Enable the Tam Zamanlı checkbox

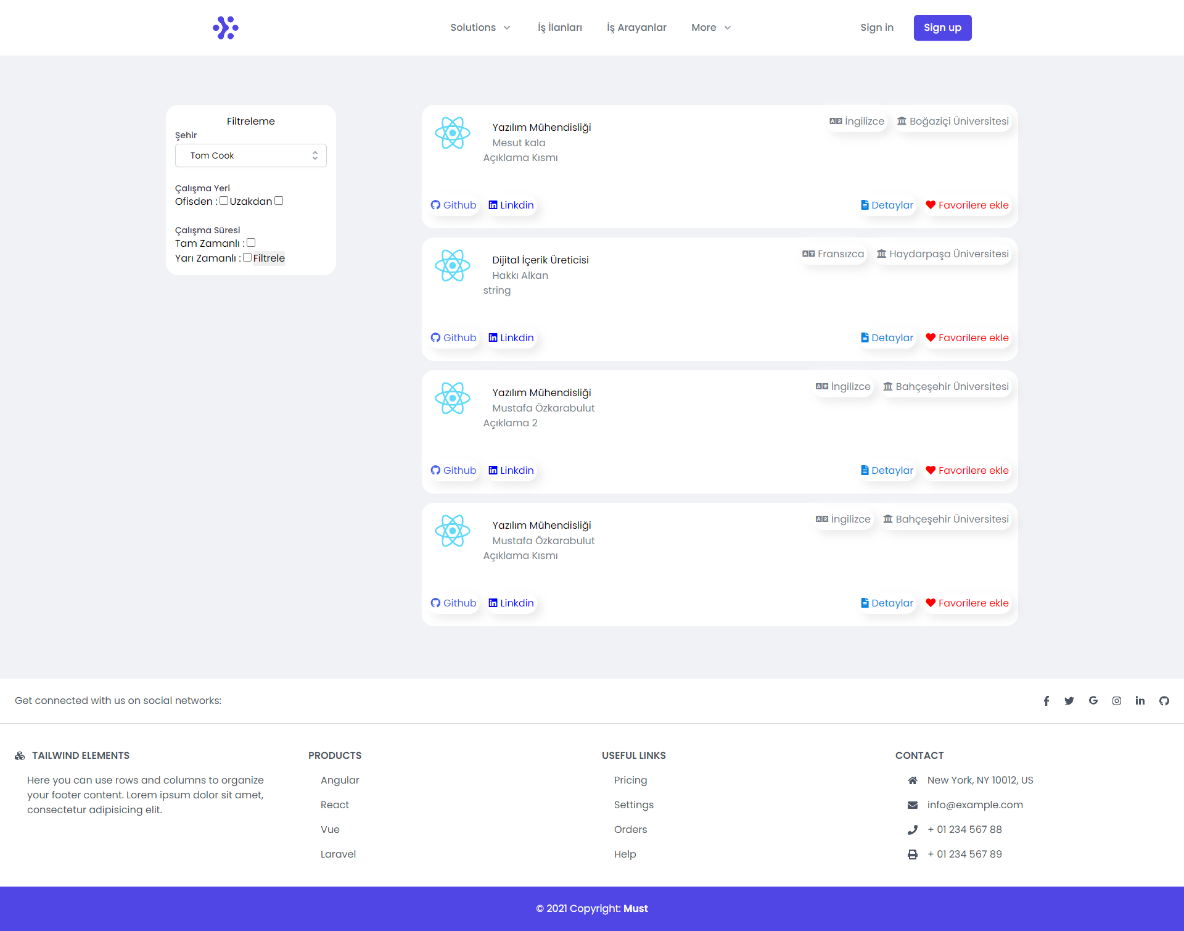point(251,242)
